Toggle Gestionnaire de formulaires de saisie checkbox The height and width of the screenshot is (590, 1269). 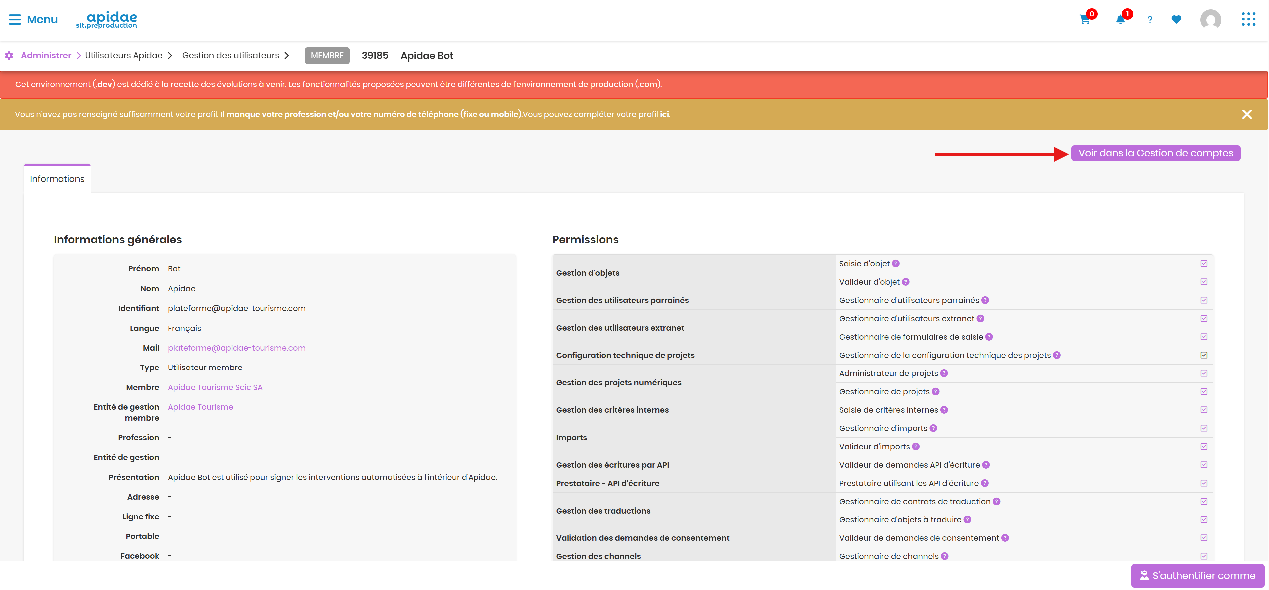[1204, 337]
